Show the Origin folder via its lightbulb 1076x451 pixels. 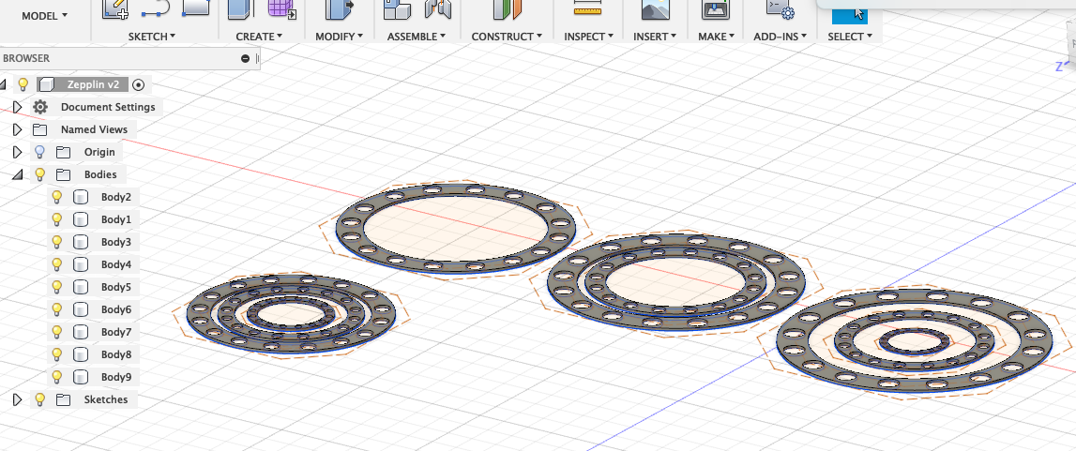[x=39, y=152]
